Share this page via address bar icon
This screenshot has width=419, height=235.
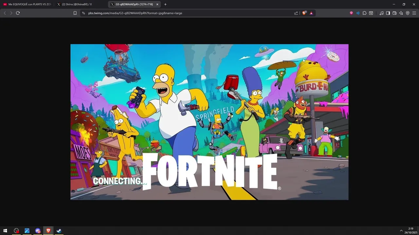click(x=296, y=13)
